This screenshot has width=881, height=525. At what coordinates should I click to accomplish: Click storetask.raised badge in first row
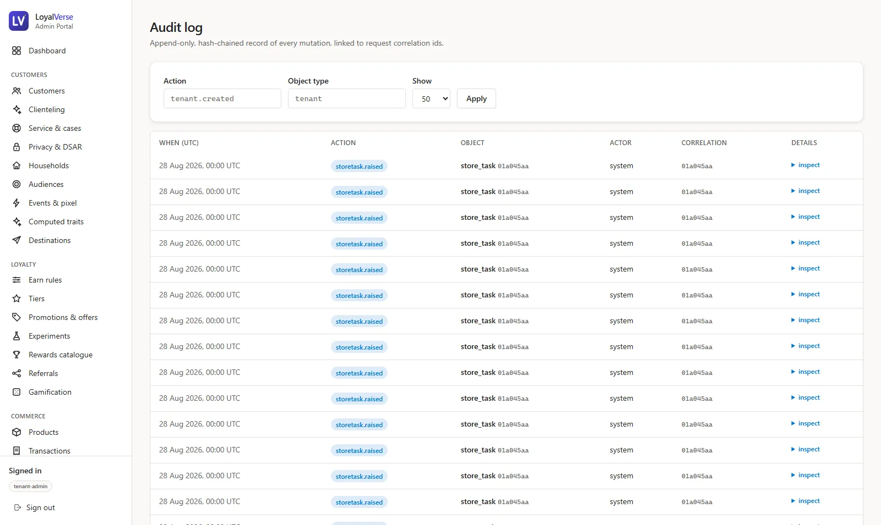coord(359,166)
